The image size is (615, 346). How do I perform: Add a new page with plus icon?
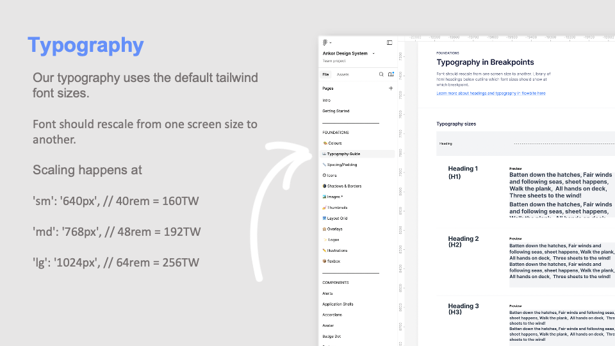tap(391, 88)
